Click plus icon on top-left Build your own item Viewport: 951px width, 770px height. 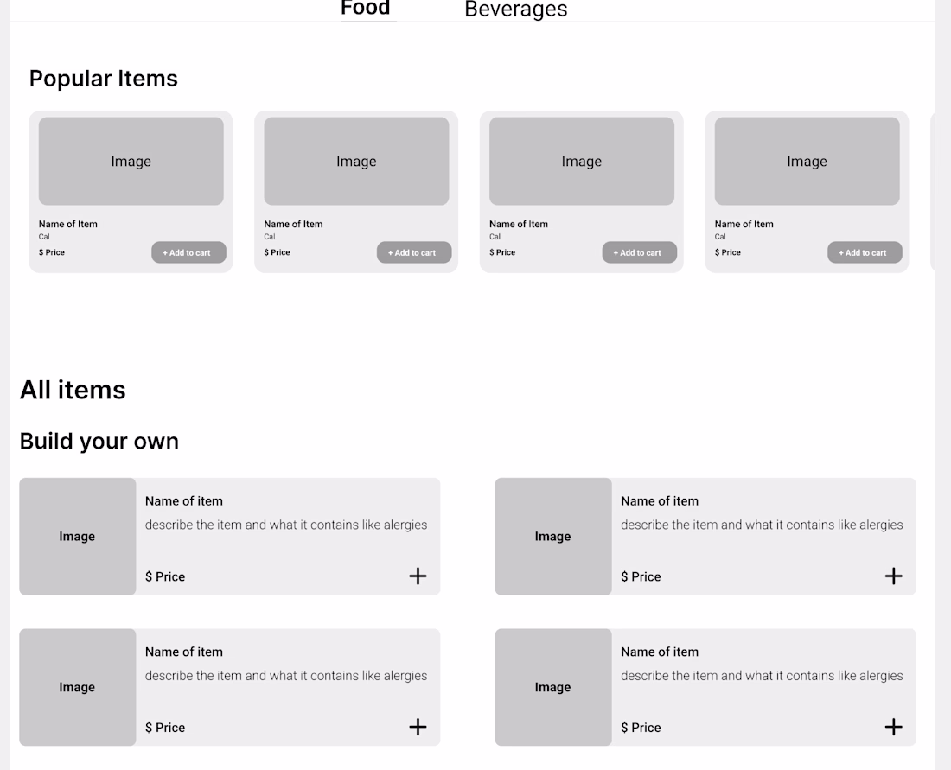(418, 576)
